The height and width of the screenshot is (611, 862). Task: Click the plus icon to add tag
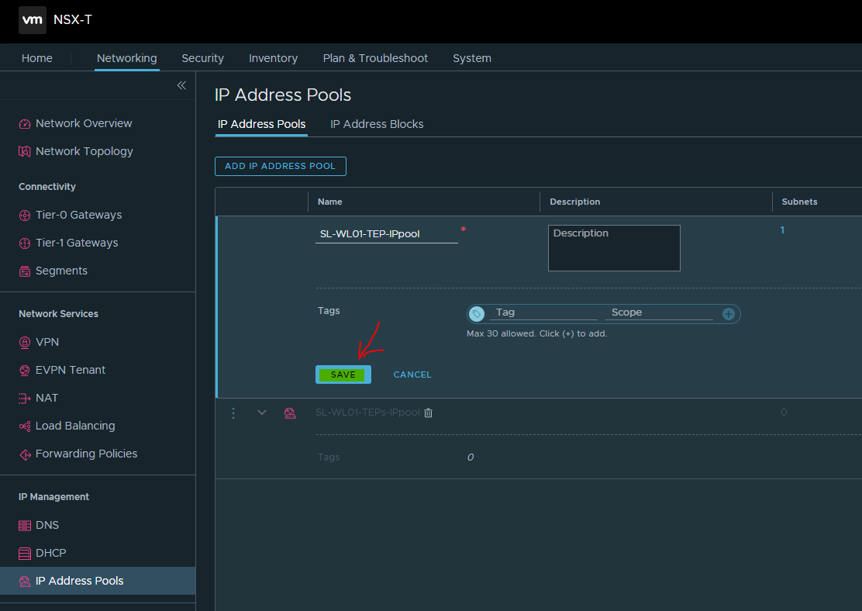729,314
